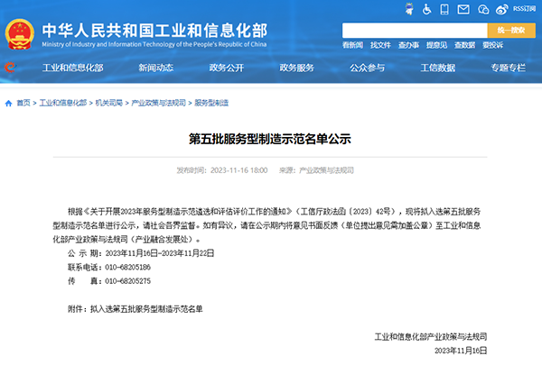Select 政务公开 in the navigation bar
This screenshot has height=365, width=542.
[x=226, y=68]
